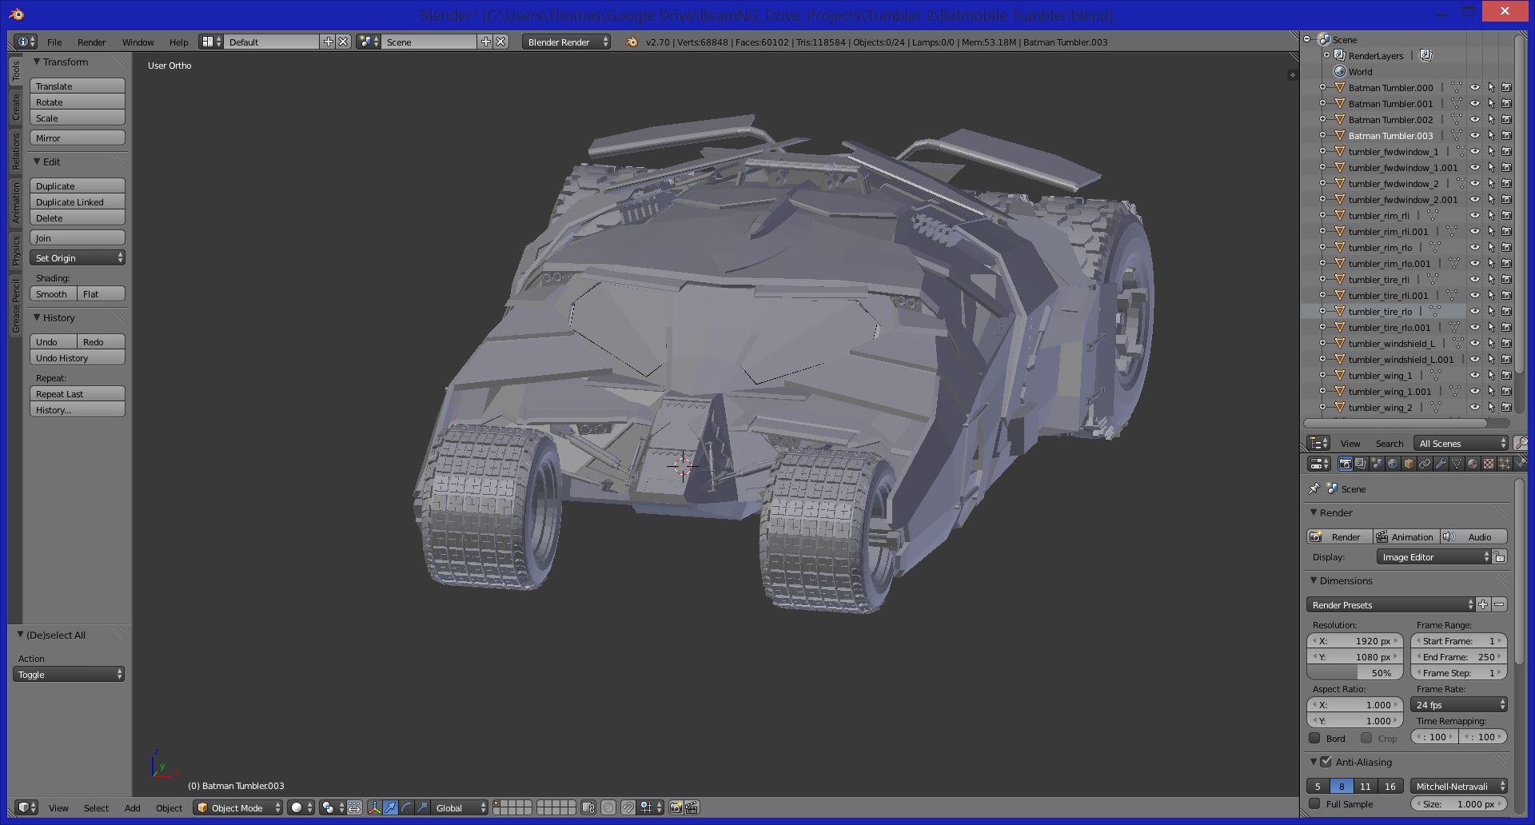Open the Object Mode dropdown

click(x=238, y=807)
